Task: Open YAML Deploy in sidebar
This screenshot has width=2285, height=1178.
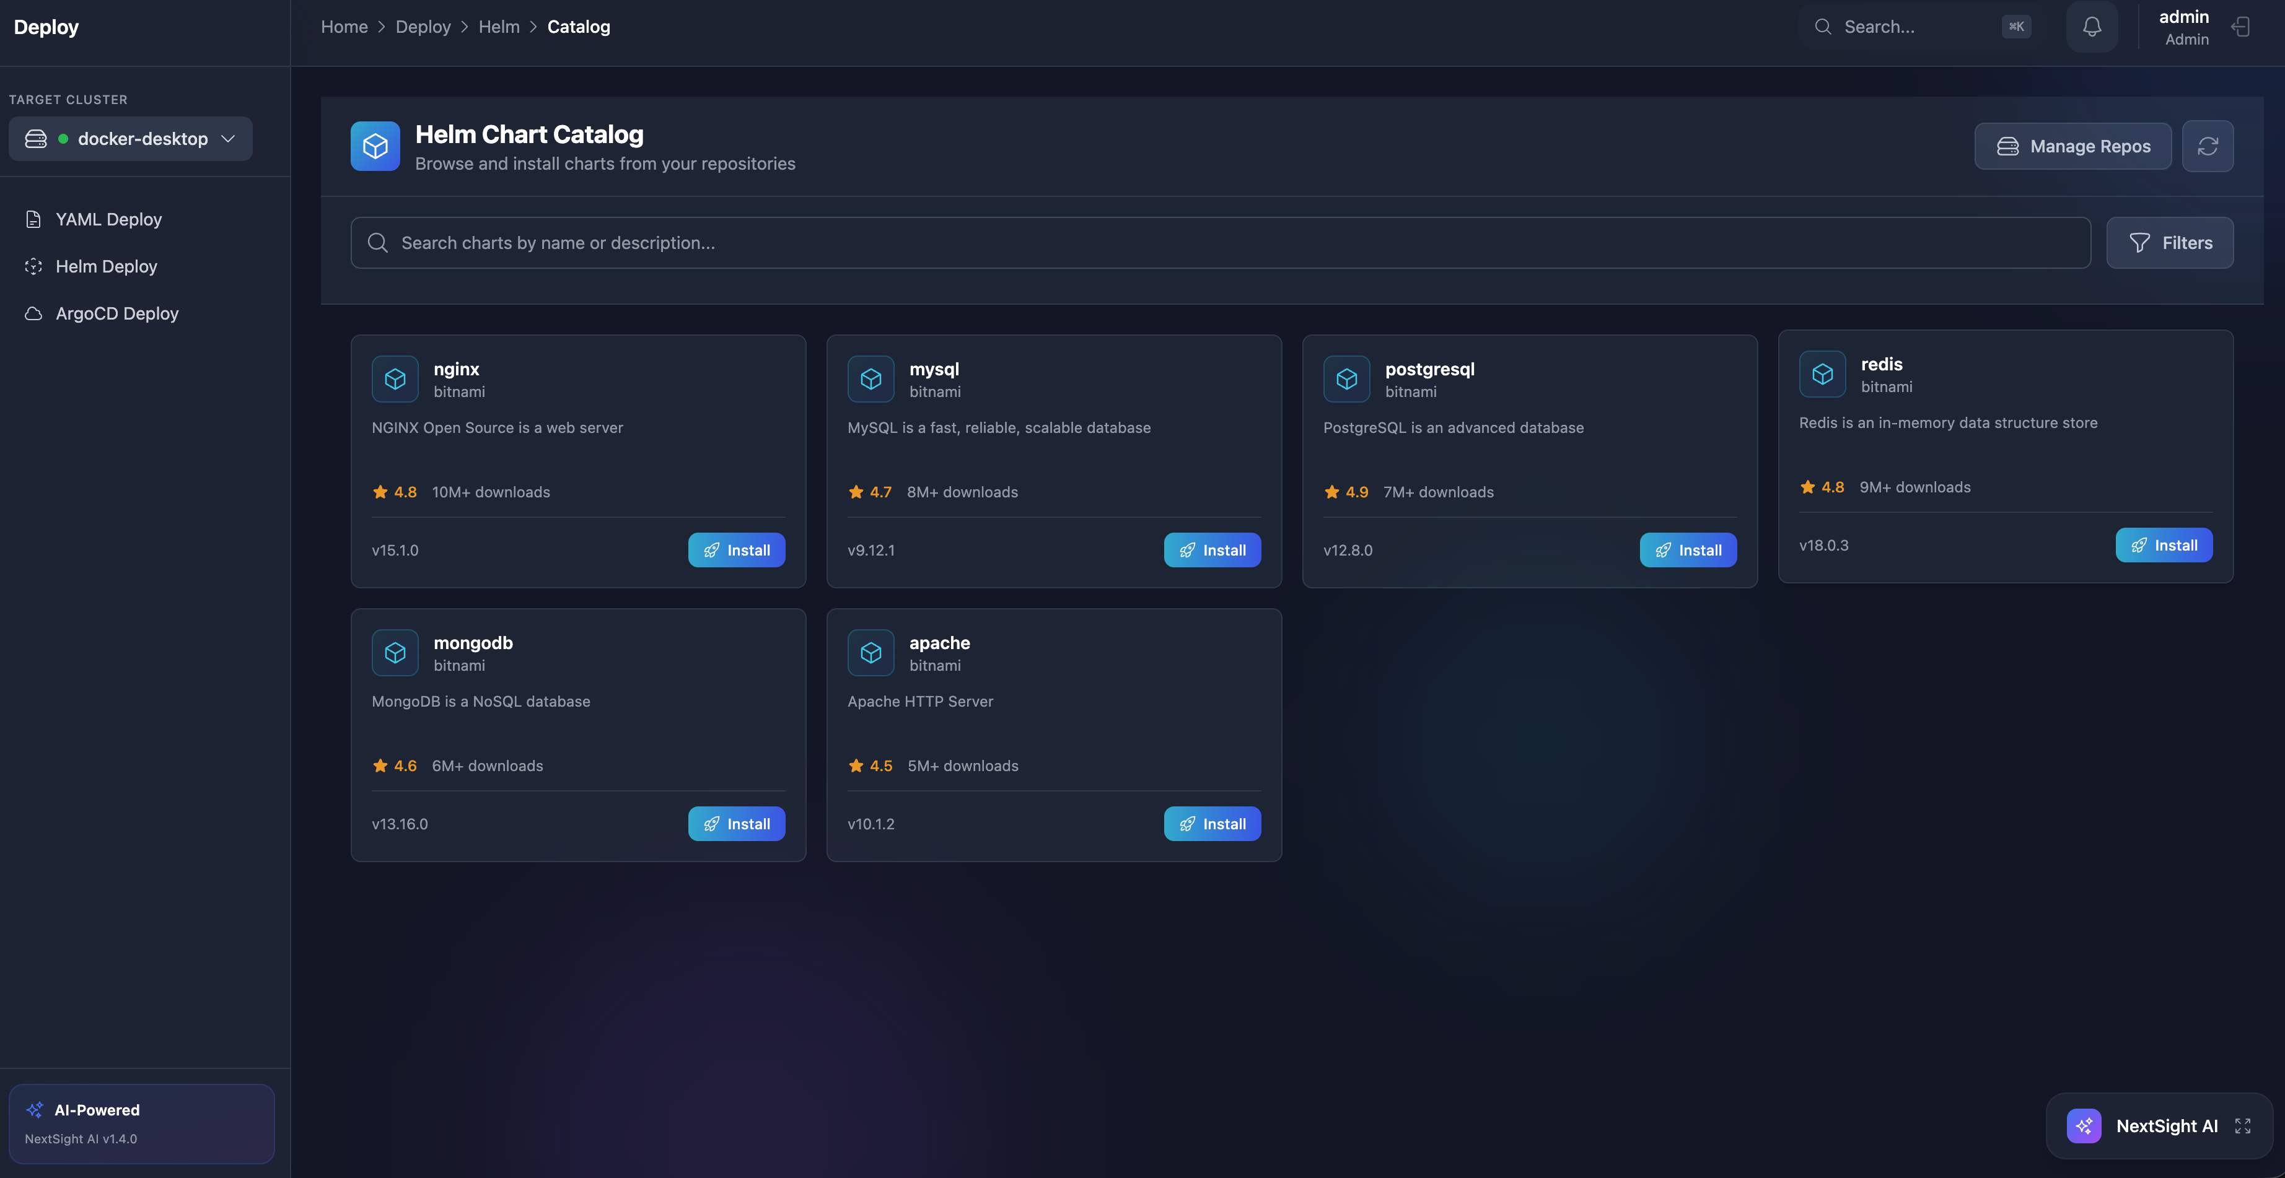Action: (x=108, y=219)
